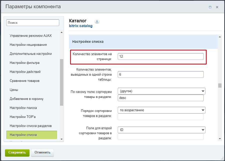The width and height of the screenshot is (225, 161).
Task: Click the Каталог heading
Action: (78, 21)
